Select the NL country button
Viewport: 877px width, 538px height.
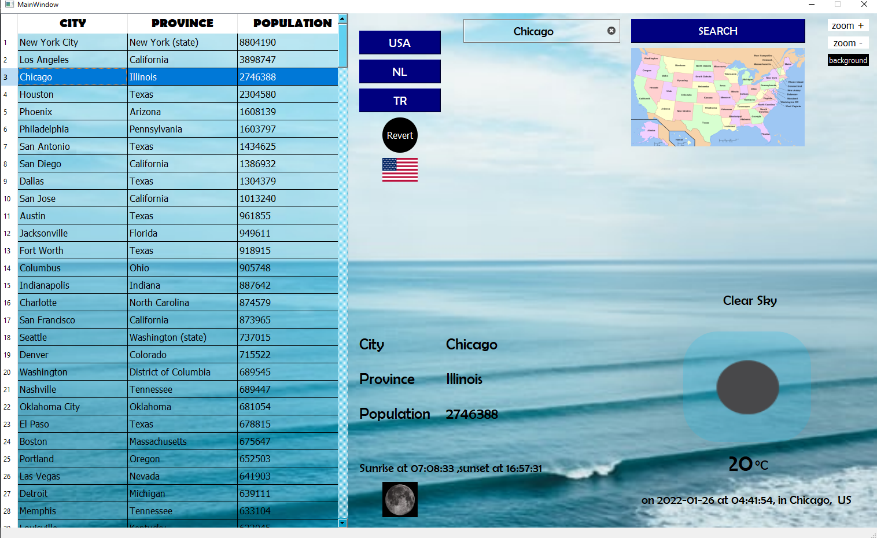point(400,71)
